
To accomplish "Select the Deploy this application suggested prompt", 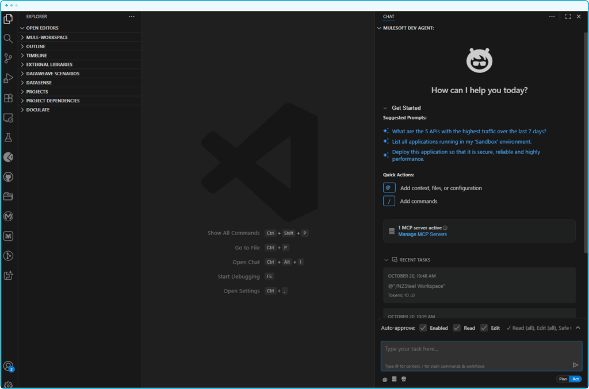I will point(466,155).
